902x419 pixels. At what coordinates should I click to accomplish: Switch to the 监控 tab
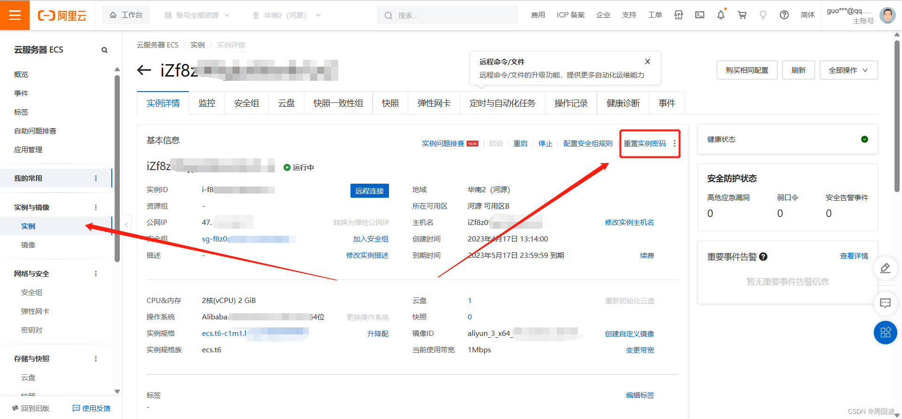click(207, 103)
